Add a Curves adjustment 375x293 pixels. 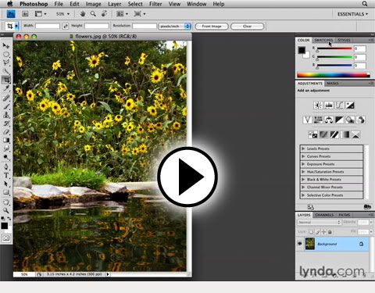[339, 105]
